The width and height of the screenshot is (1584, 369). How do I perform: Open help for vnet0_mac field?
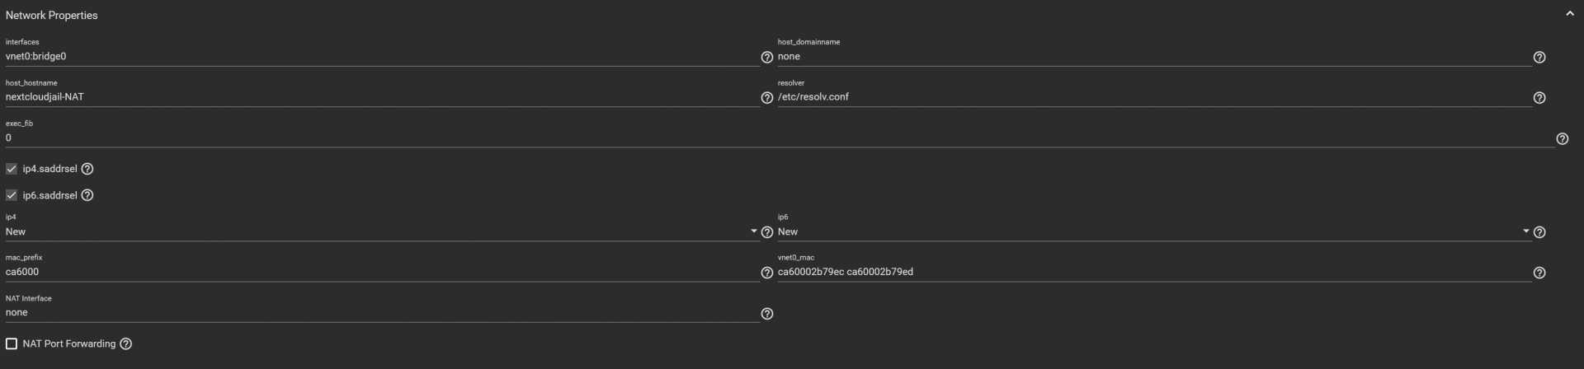coord(1539,273)
